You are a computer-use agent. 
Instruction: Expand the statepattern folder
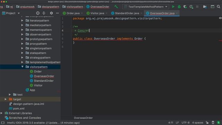click(22, 53)
